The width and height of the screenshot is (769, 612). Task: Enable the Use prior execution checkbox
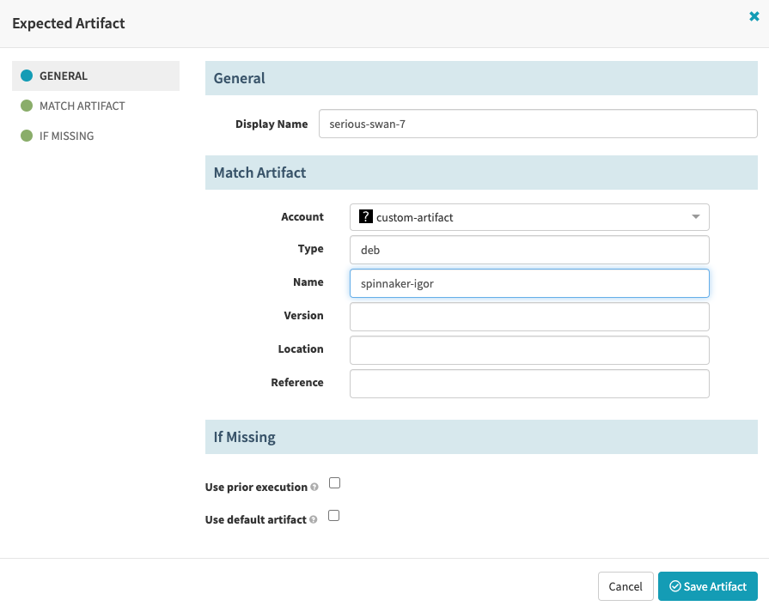pos(334,482)
